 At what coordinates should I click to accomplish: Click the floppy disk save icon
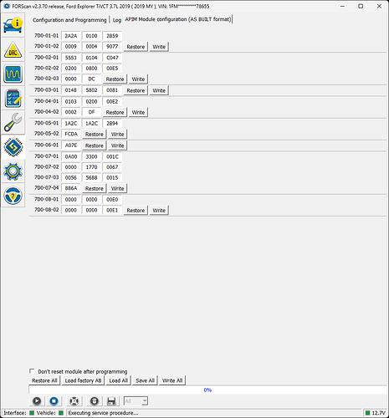[111, 401]
